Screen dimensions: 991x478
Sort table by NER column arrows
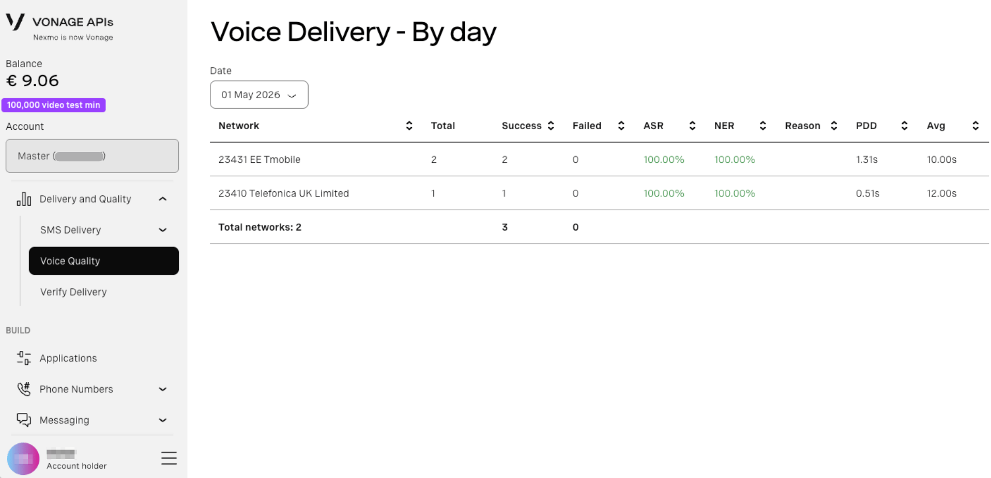pyautogui.click(x=763, y=126)
